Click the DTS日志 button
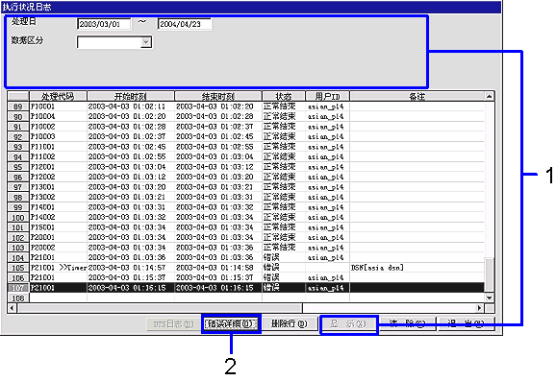Viewport: 556px width, 381px height. point(173,324)
